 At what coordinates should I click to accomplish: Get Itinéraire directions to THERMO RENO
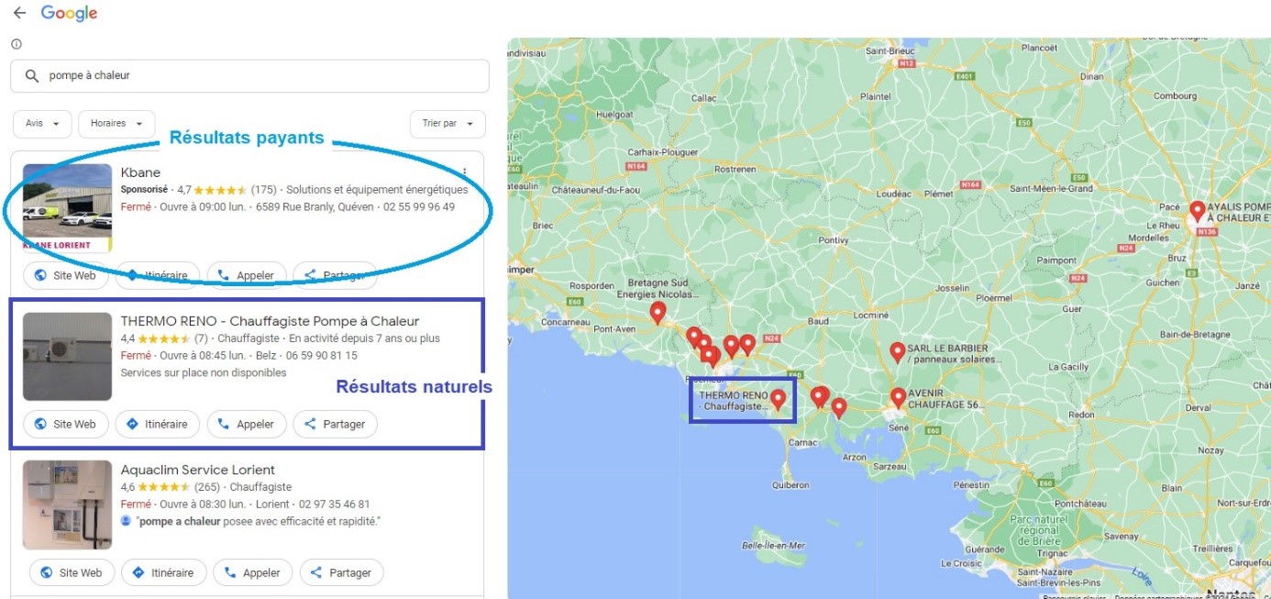click(157, 425)
